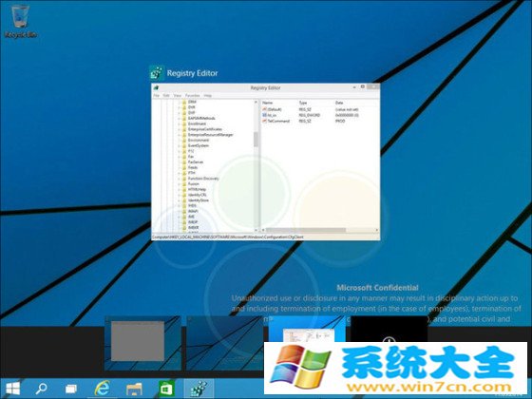The height and width of the screenshot is (399, 532).
Task: Click the tree pane vertical scrollbar thumb
Action: (256, 140)
